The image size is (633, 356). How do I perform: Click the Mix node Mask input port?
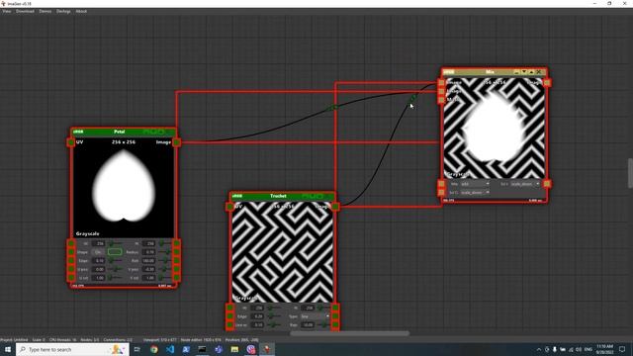coord(441,99)
